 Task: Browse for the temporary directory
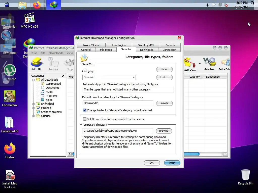[164, 131]
